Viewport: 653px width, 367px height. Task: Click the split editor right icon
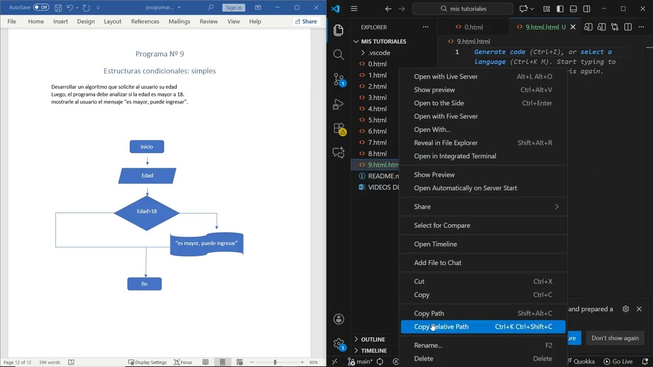tap(628, 27)
